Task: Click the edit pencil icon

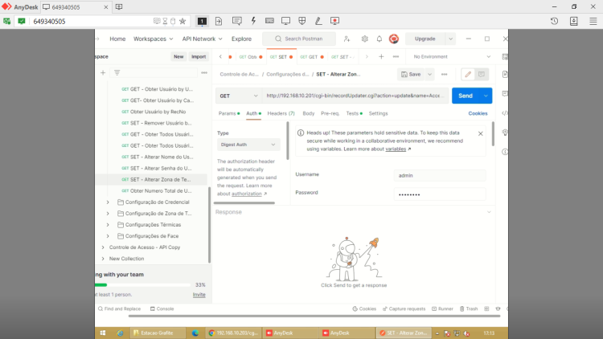Action: click(468, 74)
